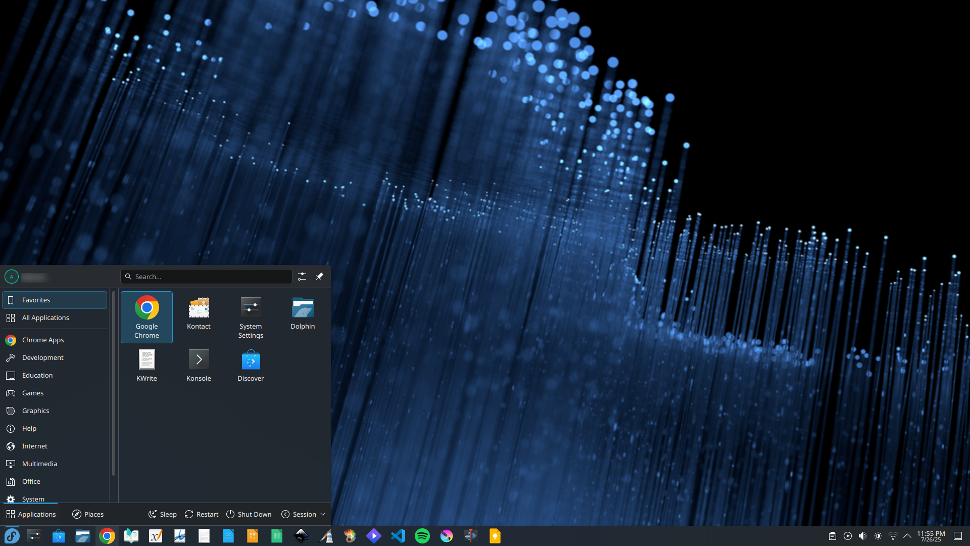Launch Inkscape from the taskbar

tap(301, 536)
